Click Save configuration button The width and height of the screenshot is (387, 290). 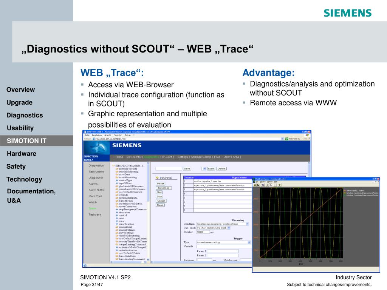click(187, 169)
